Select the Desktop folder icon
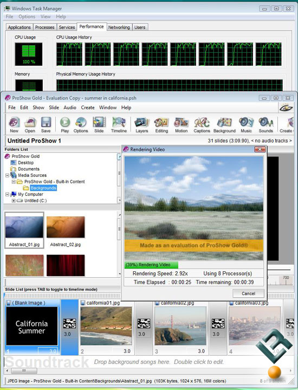Screen dimensions: 298x390 point(14,163)
